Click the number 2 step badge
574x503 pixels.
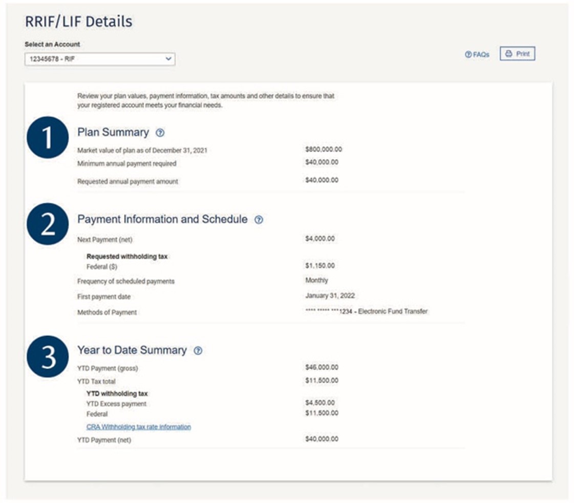pyautogui.click(x=48, y=224)
